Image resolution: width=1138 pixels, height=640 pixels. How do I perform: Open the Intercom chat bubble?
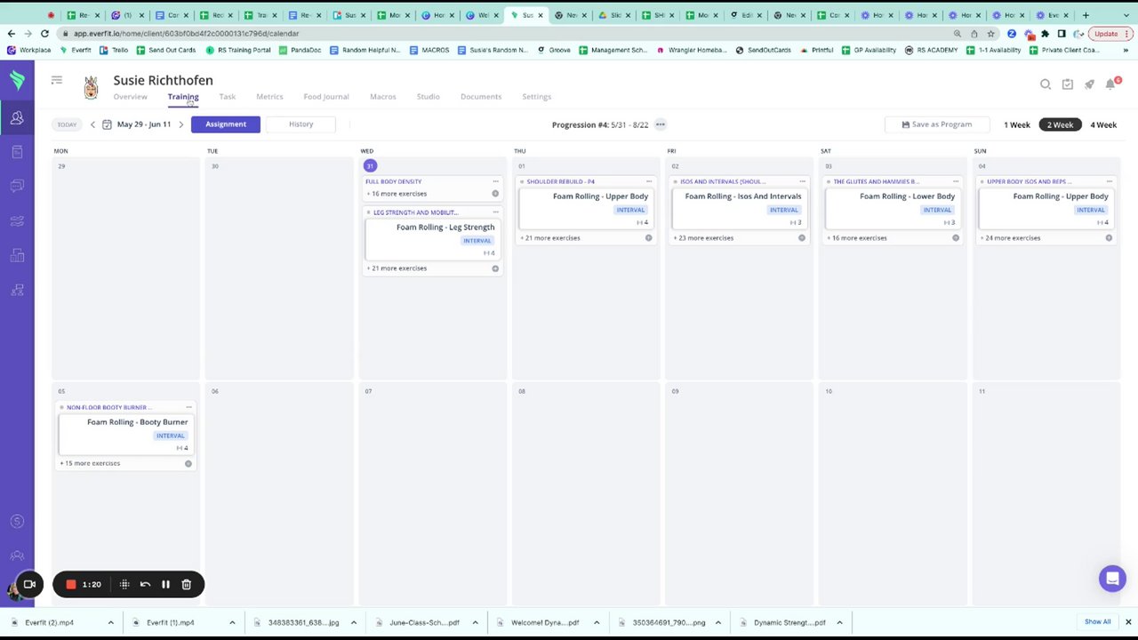coord(1112,579)
